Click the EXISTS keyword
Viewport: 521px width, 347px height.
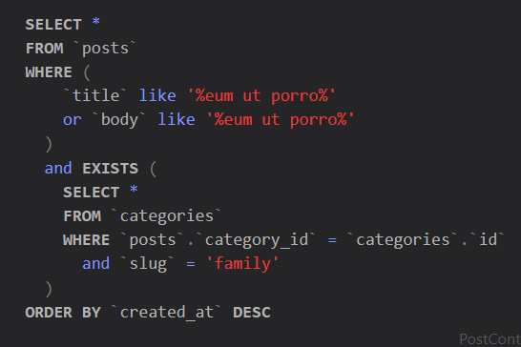coord(111,169)
